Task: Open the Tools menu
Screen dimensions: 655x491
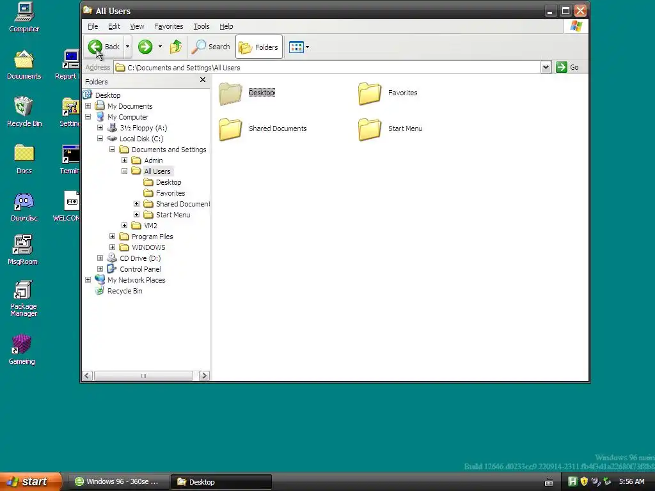Action: coord(201,26)
